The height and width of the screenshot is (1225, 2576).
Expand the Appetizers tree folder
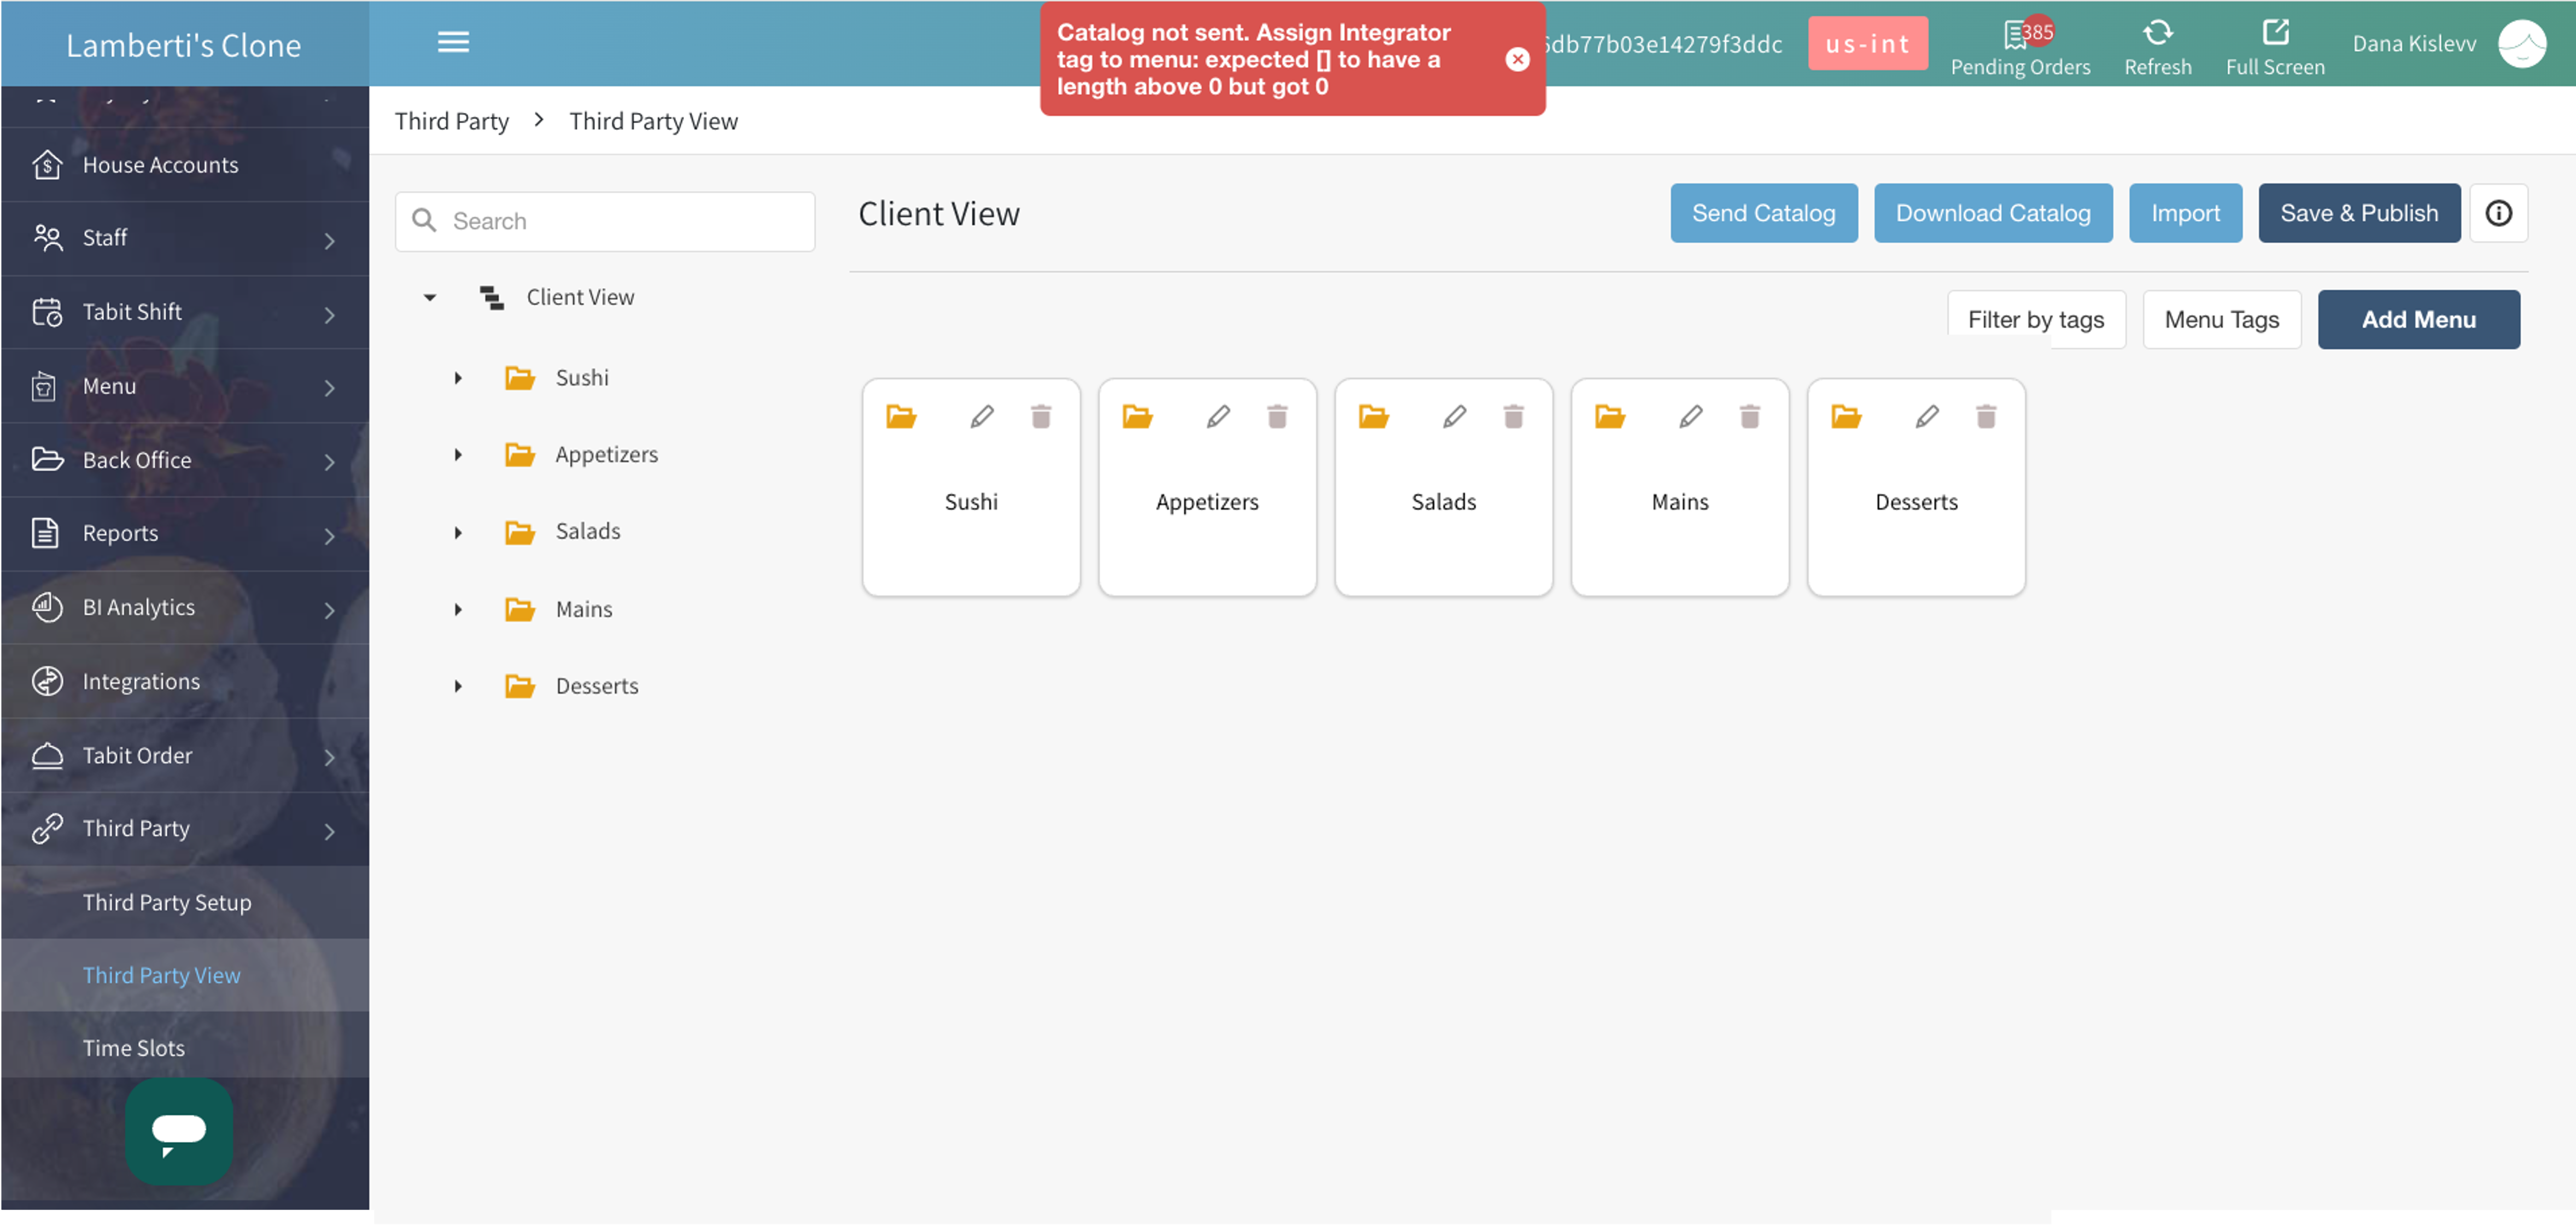(x=458, y=455)
